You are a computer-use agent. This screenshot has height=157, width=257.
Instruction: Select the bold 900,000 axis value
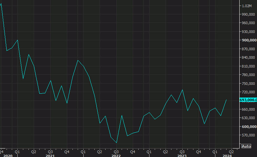pos(249,40)
